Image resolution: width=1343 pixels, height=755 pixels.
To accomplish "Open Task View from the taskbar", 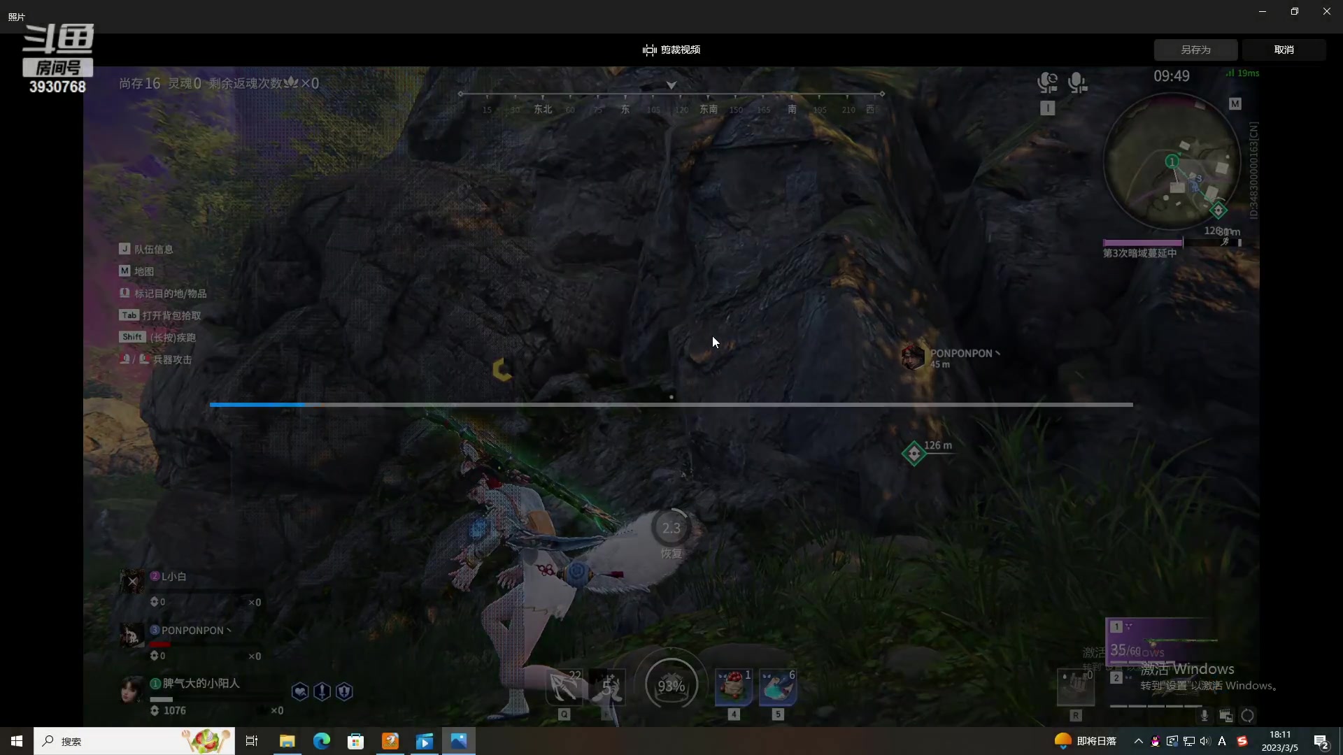I will [252, 741].
